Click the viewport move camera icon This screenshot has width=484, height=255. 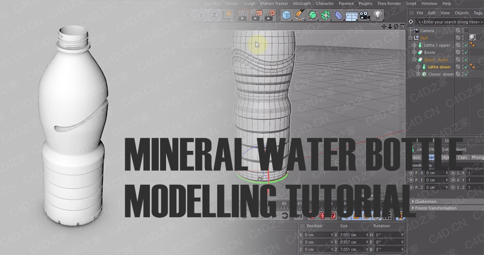pos(384,27)
